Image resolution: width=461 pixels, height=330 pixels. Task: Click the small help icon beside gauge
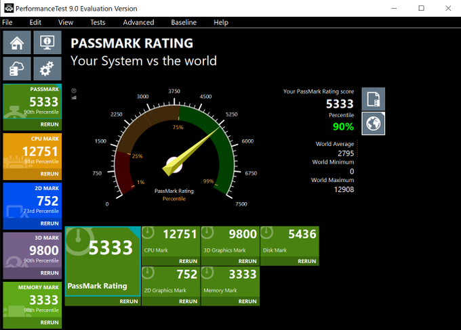pos(74,91)
